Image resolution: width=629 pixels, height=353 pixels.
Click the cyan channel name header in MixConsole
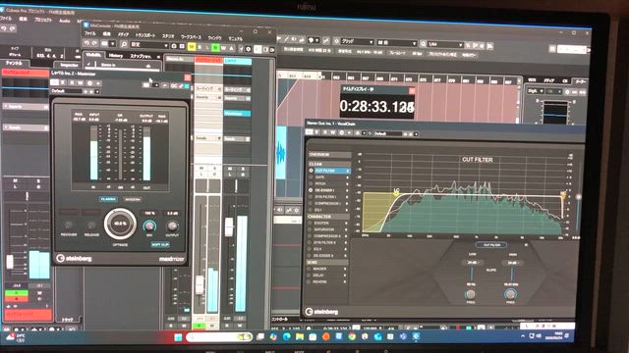238,61
